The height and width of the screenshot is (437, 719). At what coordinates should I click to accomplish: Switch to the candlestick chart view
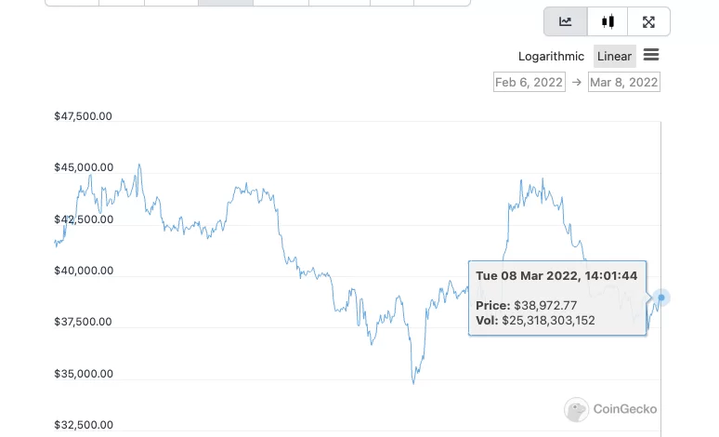click(608, 21)
